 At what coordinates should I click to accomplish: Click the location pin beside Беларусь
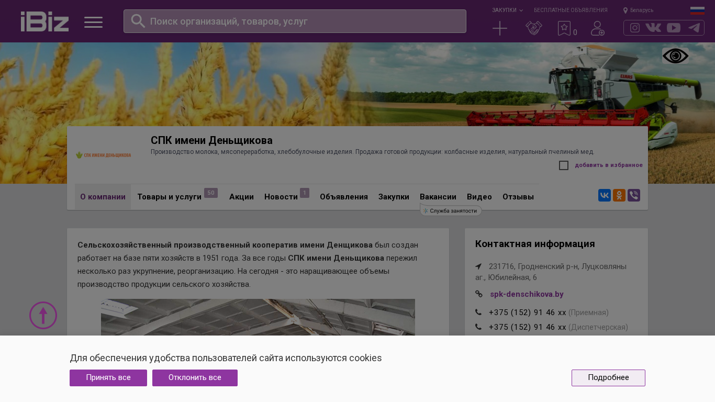[625, 10]
